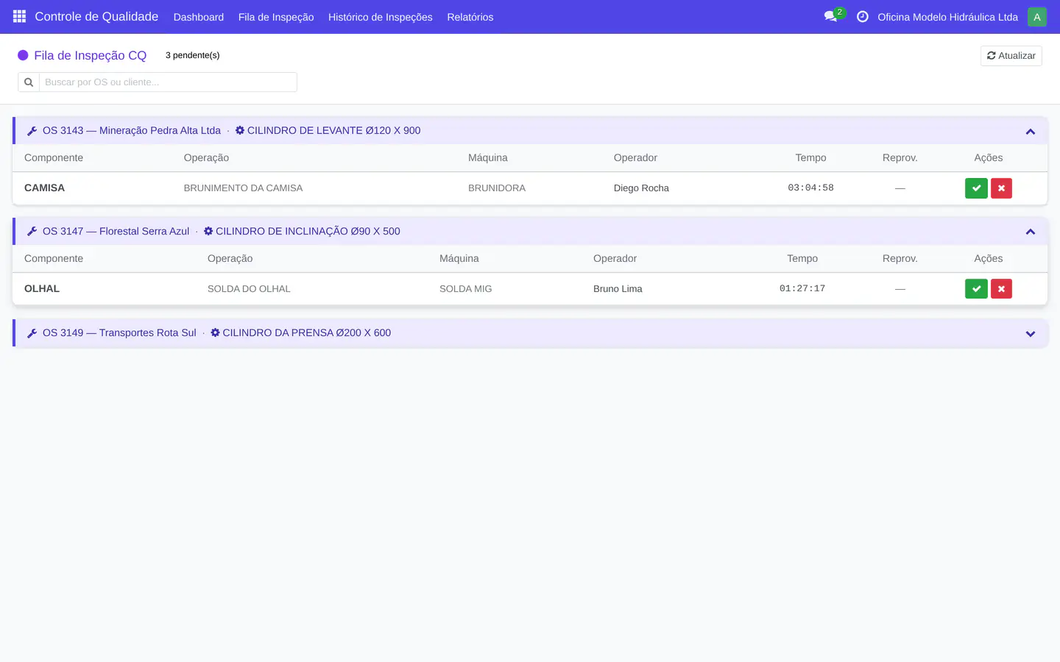The height and width of the screenshot is (662, 1060).
Task: Click the OLHAL component cell
Action: pyautogui.click(x=42, y=288)
